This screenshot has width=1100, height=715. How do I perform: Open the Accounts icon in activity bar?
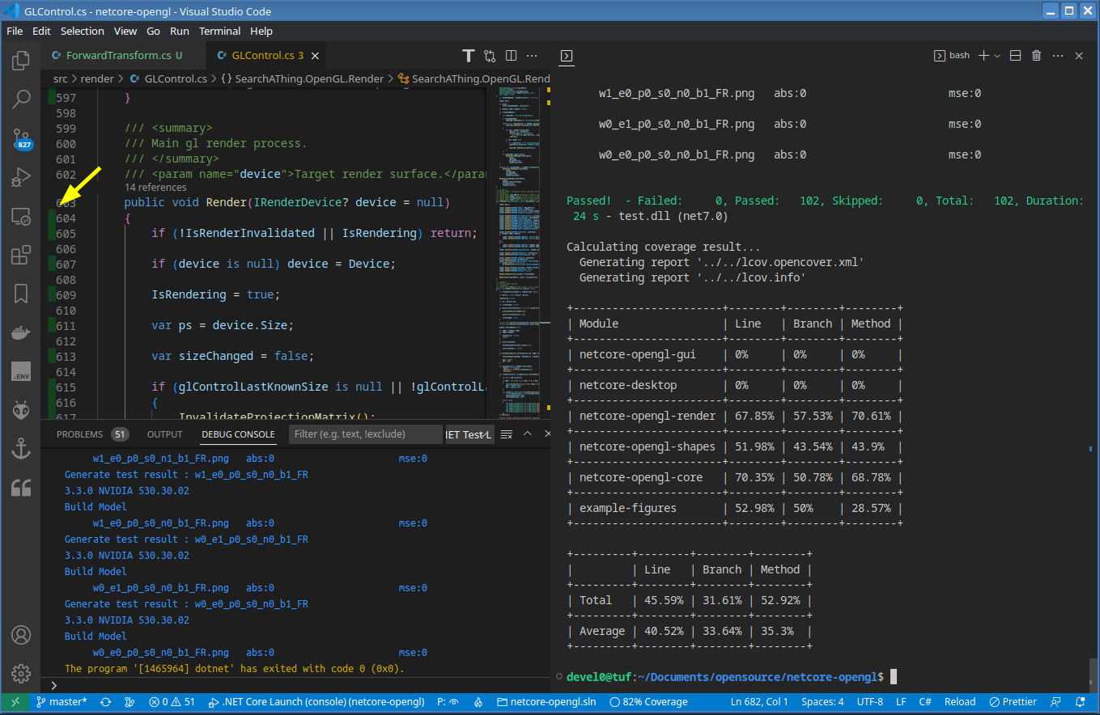point(21,635)
